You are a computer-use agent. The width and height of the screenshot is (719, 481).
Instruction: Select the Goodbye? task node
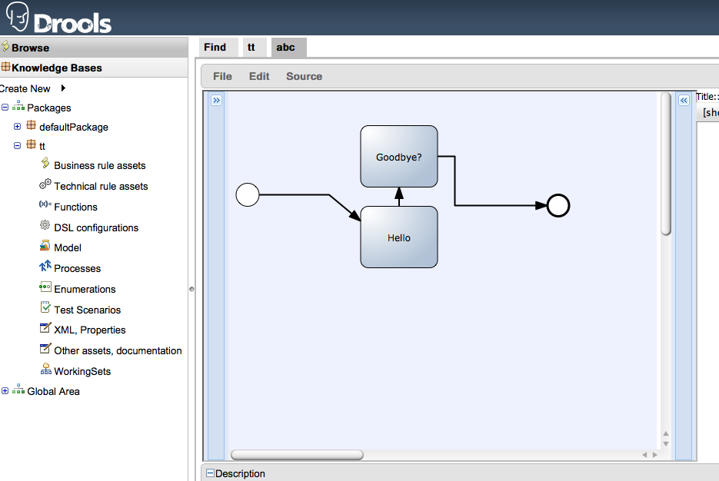point(399,157)
